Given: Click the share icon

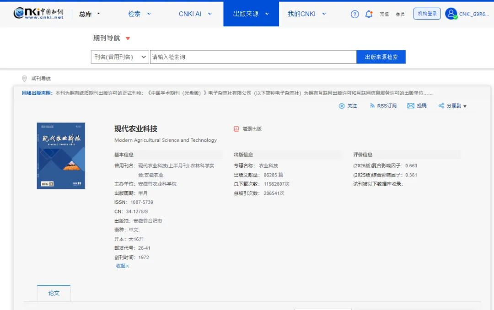Looking at the screenshot, I should [x=441, y=106].
